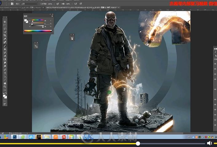The width and height of the screenshot is (217, 147).
Task: Toggle visibility of the bottommost visible layer
Action: coord(215,125)
